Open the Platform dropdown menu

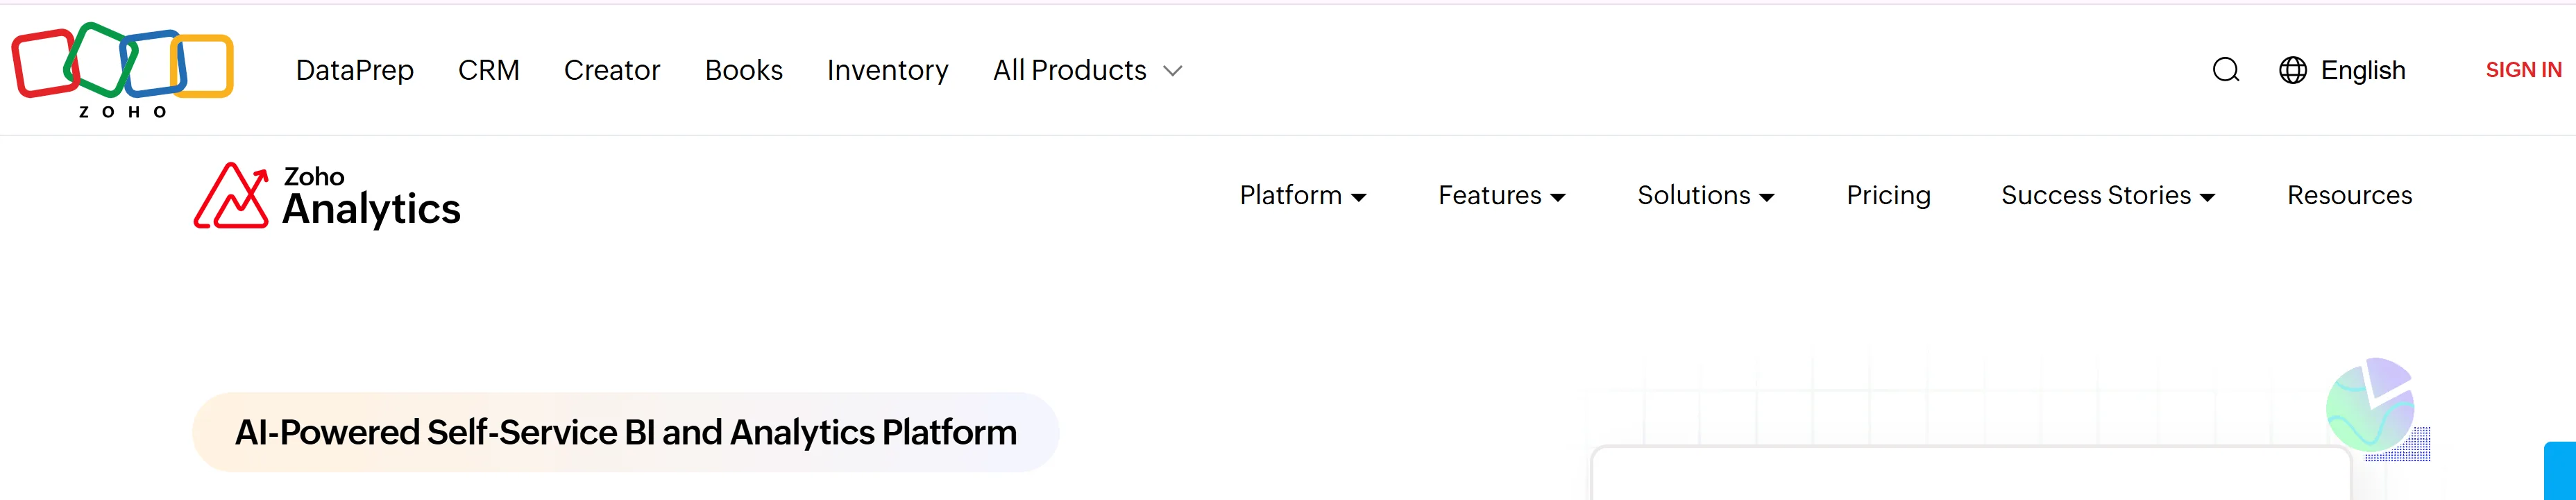[x=1302, y=196]
